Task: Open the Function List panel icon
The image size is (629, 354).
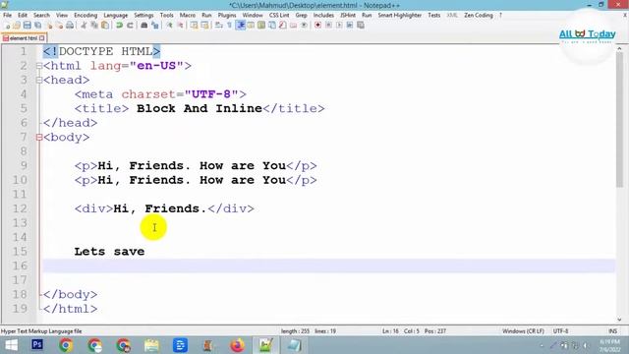Action: tap(283, 26)
